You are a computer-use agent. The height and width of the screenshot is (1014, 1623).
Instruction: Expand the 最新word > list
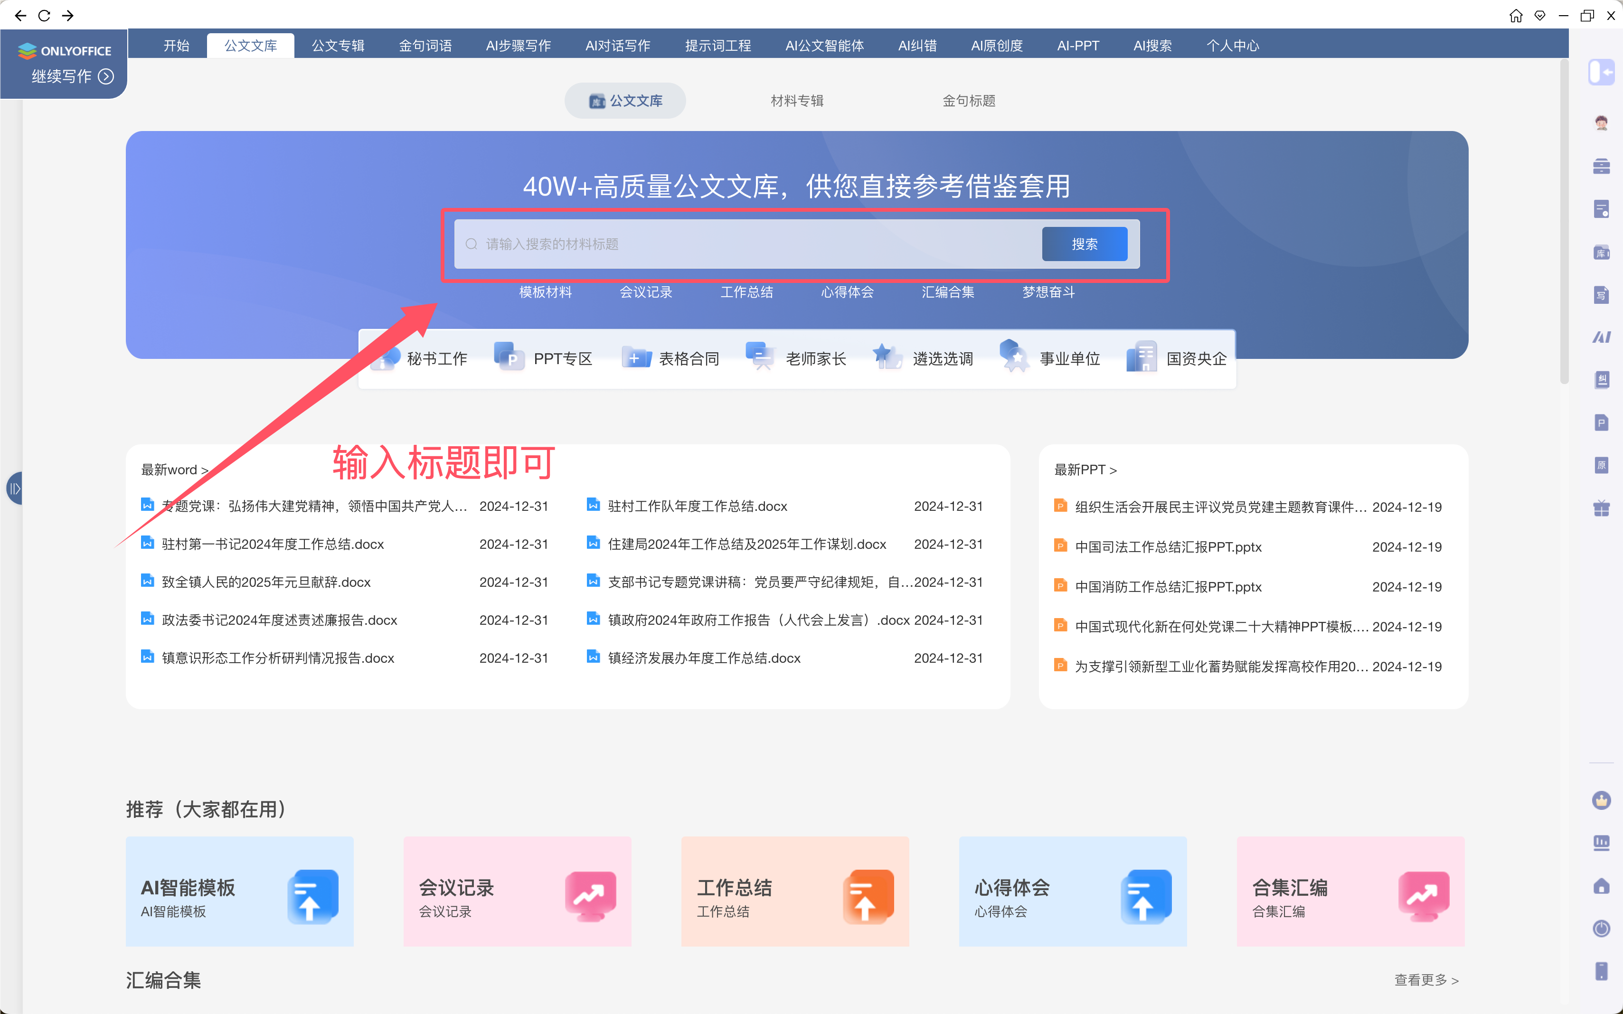[x=174, y=470]
